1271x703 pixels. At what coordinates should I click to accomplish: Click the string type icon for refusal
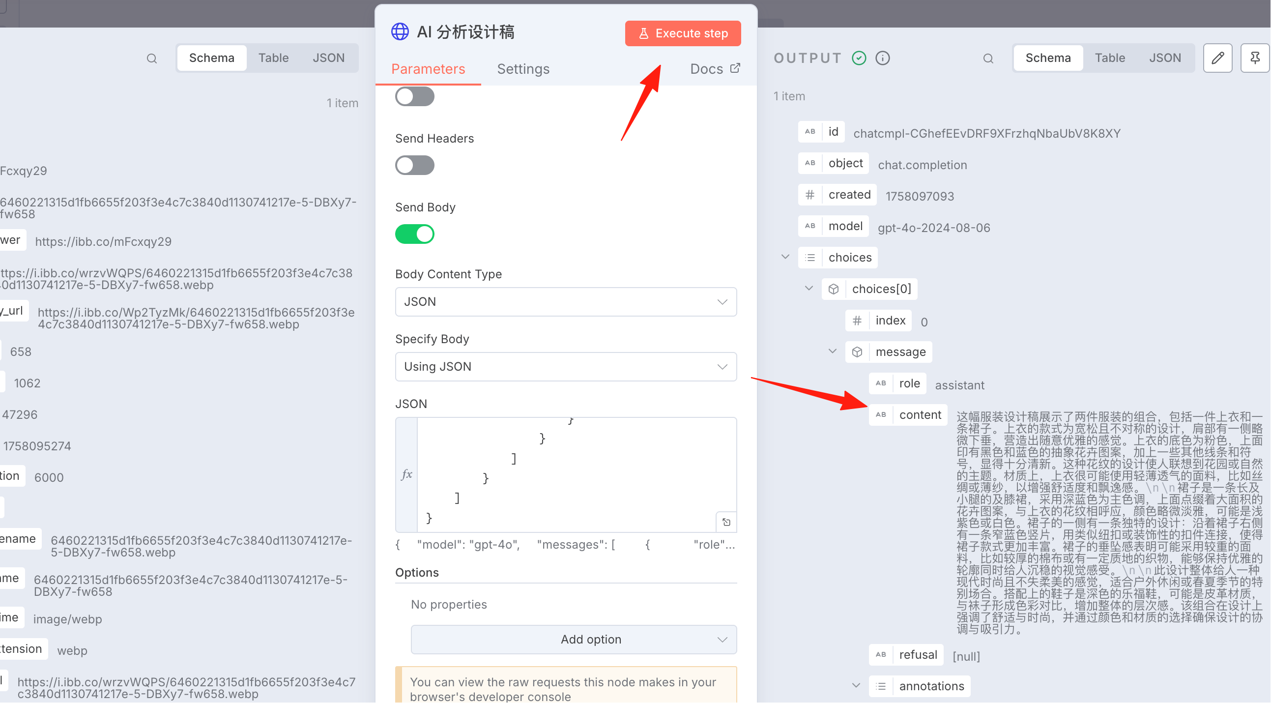(881, 655)
